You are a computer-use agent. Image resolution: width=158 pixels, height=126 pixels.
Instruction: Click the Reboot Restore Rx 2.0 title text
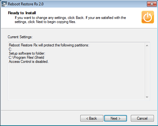(x=26, y=4)
